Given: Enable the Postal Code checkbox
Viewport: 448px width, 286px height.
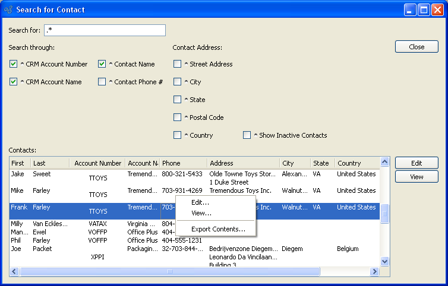Looking at the screenshot, I should 178,117.
